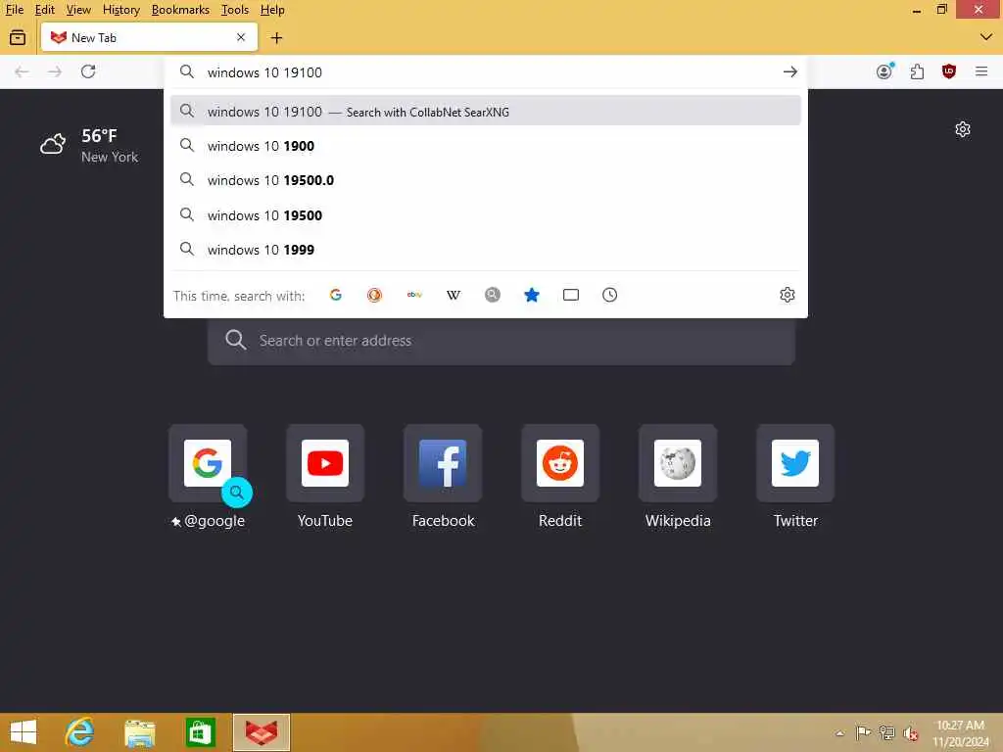Open the Help menu
This screenshot has width=1003, height=752.
(x=272, y=10)
